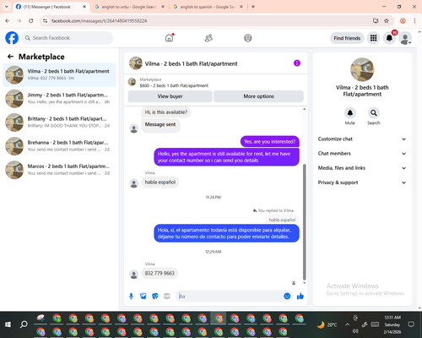422x338 pixels.
Task: Choose a sticker with the sticker icon
Action: click(155, 296)
